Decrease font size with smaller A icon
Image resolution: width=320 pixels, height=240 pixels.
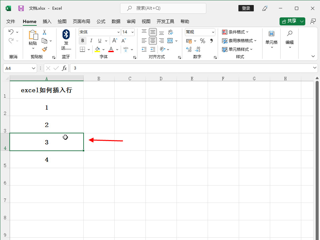click(x=124, y=40)
